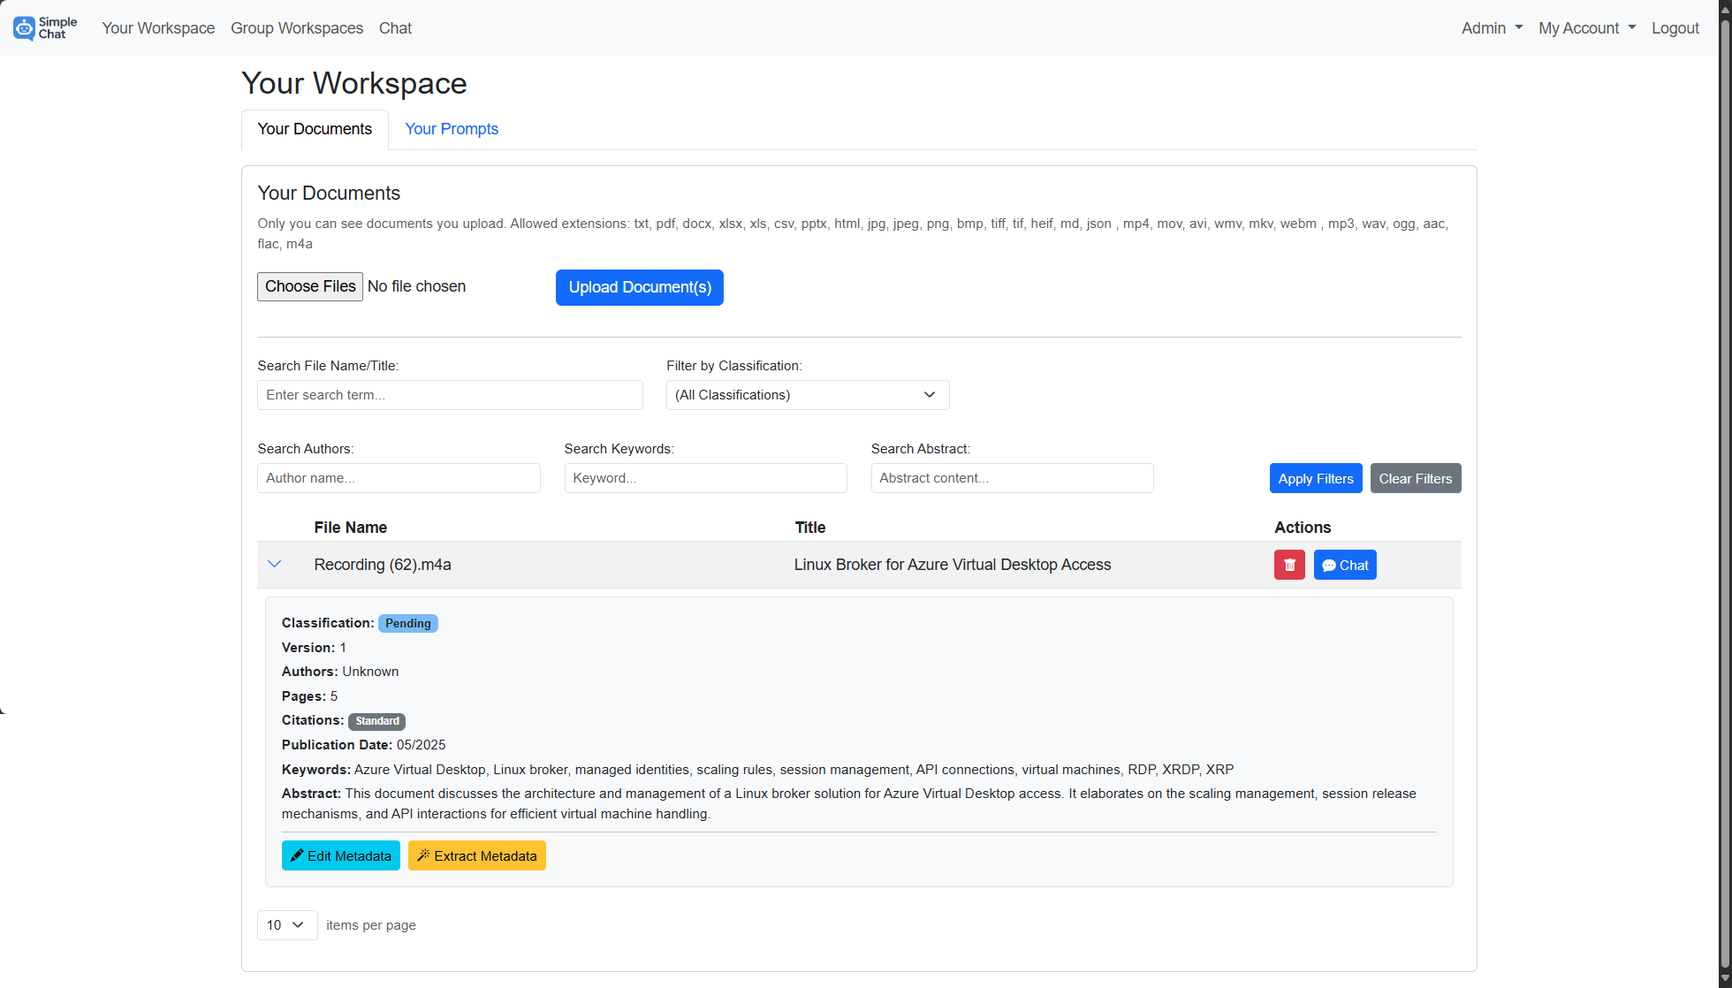1732x988 pixels.
Task: Delete Recording (62).m4a using the trash icon
Action: [x=1289, y=565]
